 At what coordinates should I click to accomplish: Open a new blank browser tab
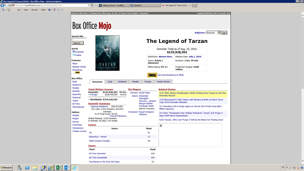click(x=195, y=5)
